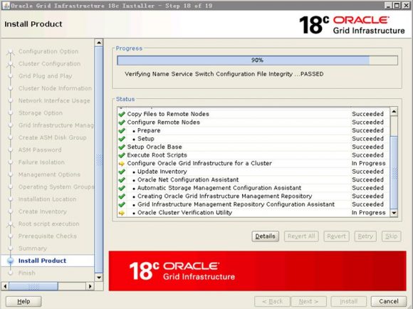
Task: Select the Finish step in sidebar
Action: coord(26,273)
